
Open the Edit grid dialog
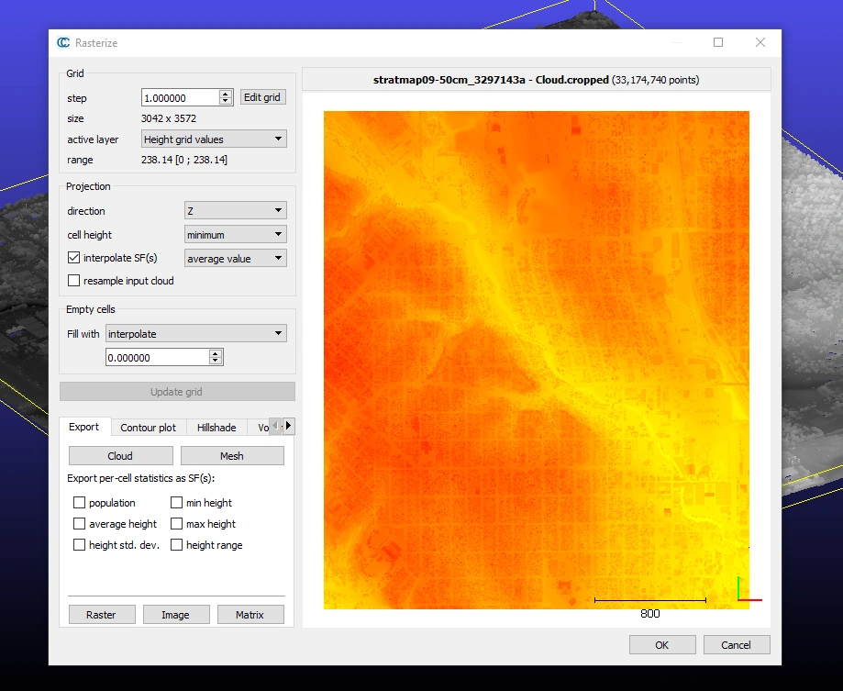pyautogui.click(x=262, y=97)
